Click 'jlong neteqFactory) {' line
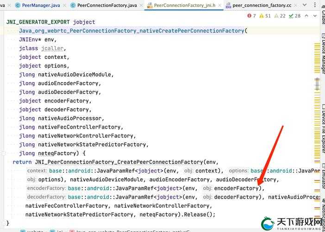 (x=52, y=153)
